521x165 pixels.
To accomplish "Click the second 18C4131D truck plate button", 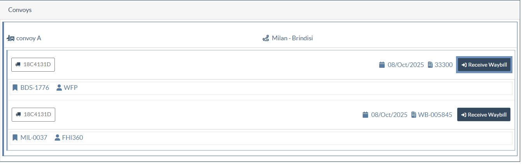I will point(33,115).
